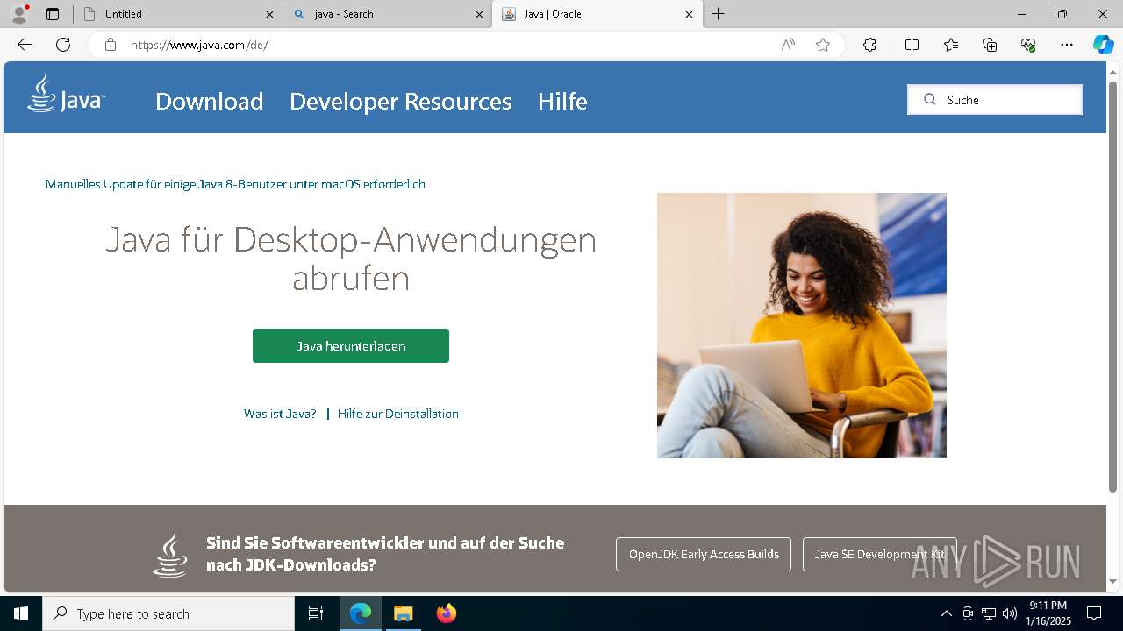View site information lock icon
Screen dimensions: 1123x631
tap(111, 45)
